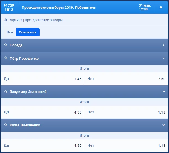
Task: Favorite the Владимир Зеленский market star
Action: click(x=5, y=92)
